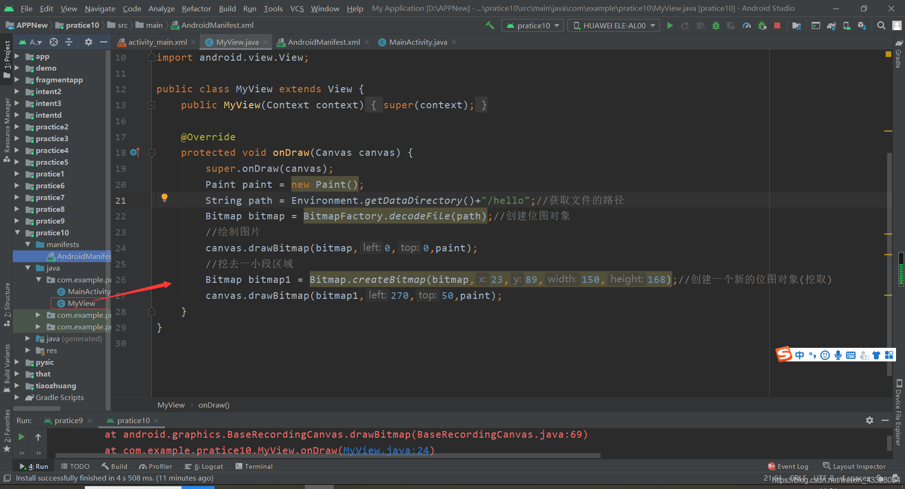Open the Event Log button

coord(788,466)
